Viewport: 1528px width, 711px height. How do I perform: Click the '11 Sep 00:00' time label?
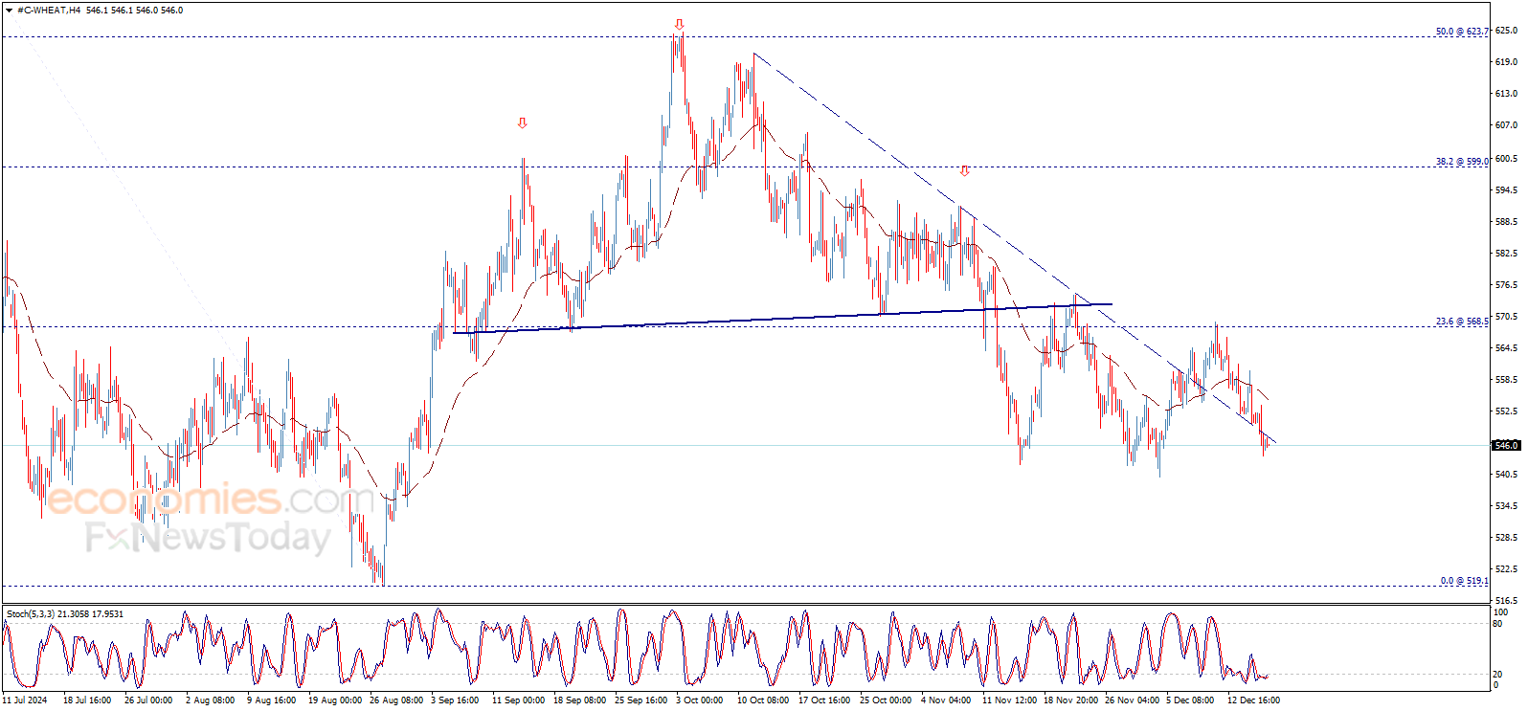click(x=518, y=700)
